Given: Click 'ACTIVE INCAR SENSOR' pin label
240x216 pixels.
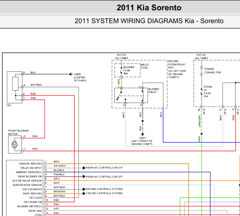Looking at the screenshot, I should tap(27, 181).
